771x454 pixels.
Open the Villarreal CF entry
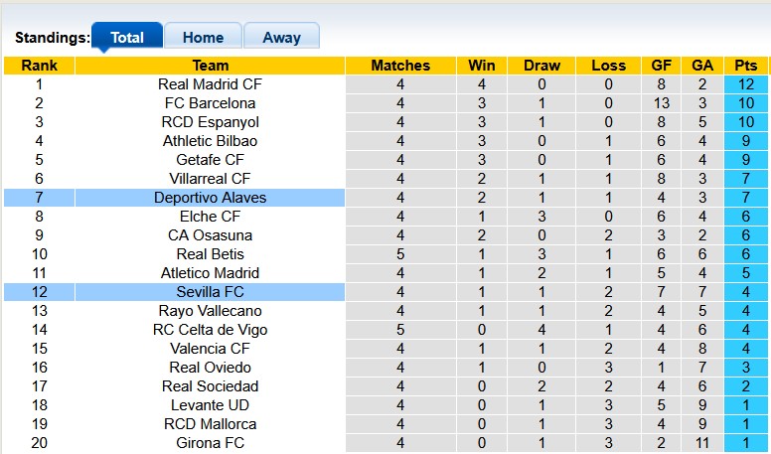tap(210, 179)
